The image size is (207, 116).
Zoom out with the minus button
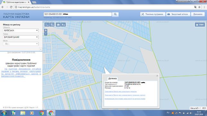pyautogui.click(x=46, y=34)
